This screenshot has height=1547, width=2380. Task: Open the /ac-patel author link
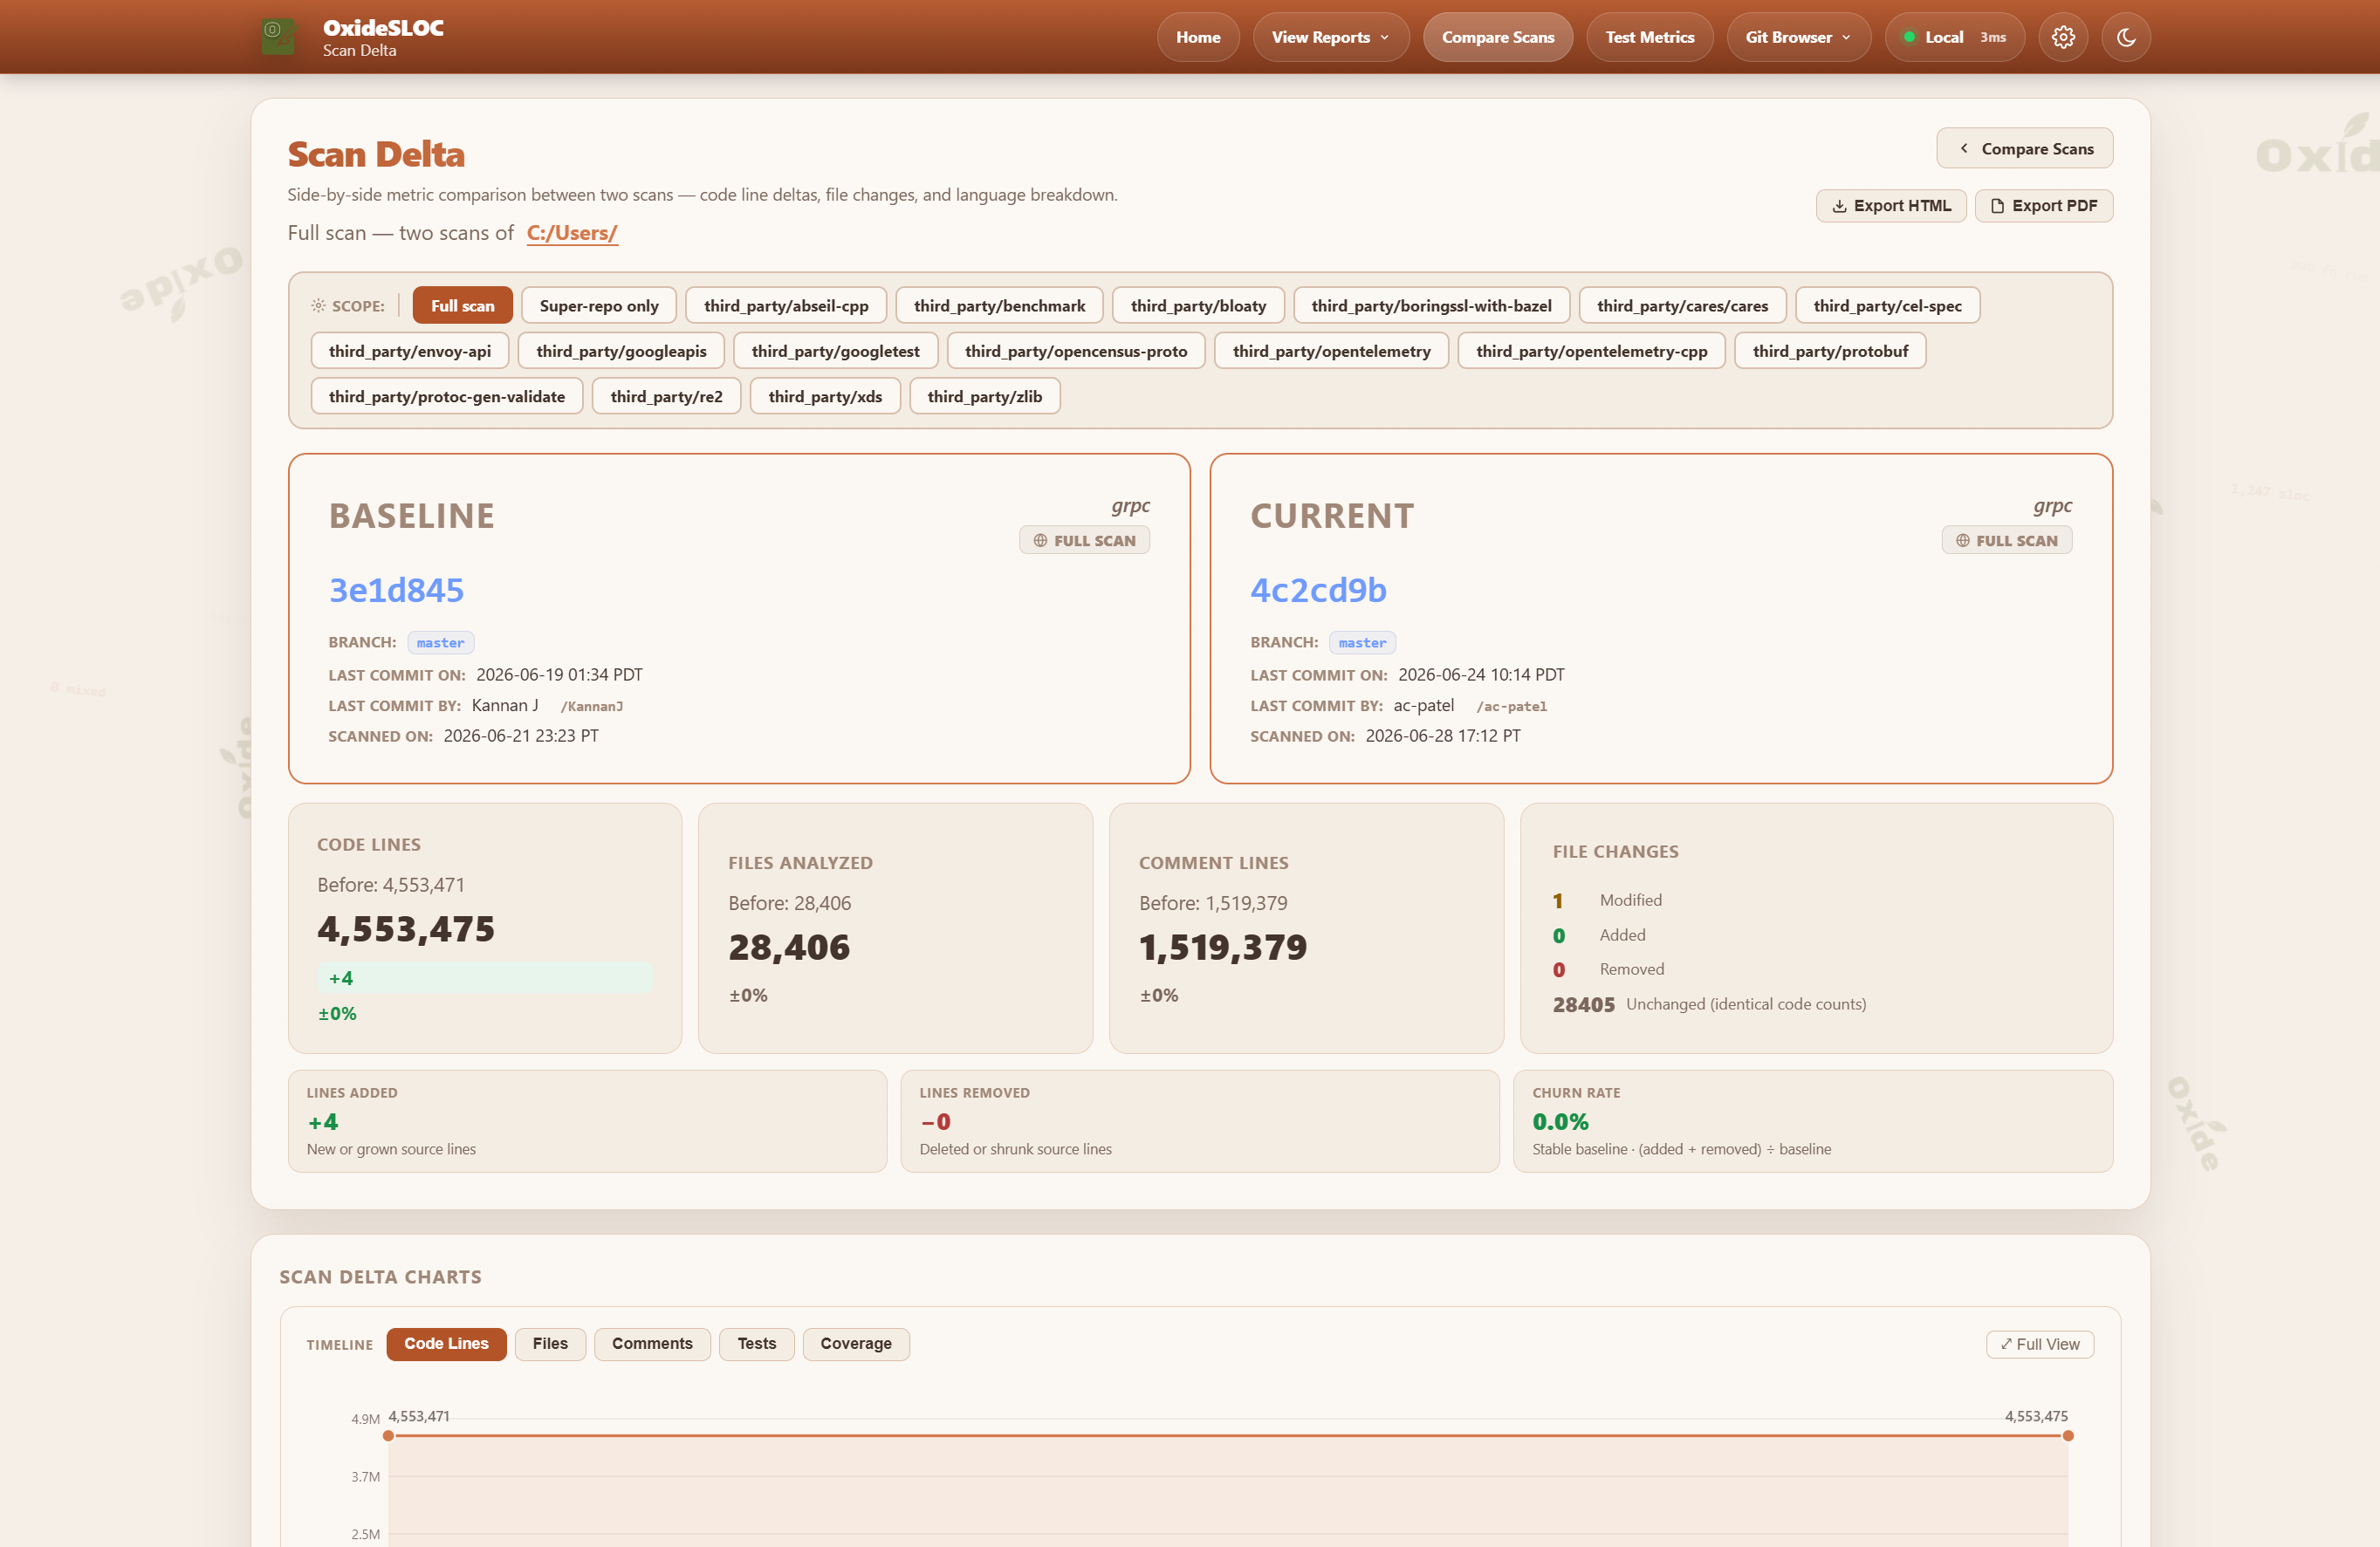point(1511,706)
